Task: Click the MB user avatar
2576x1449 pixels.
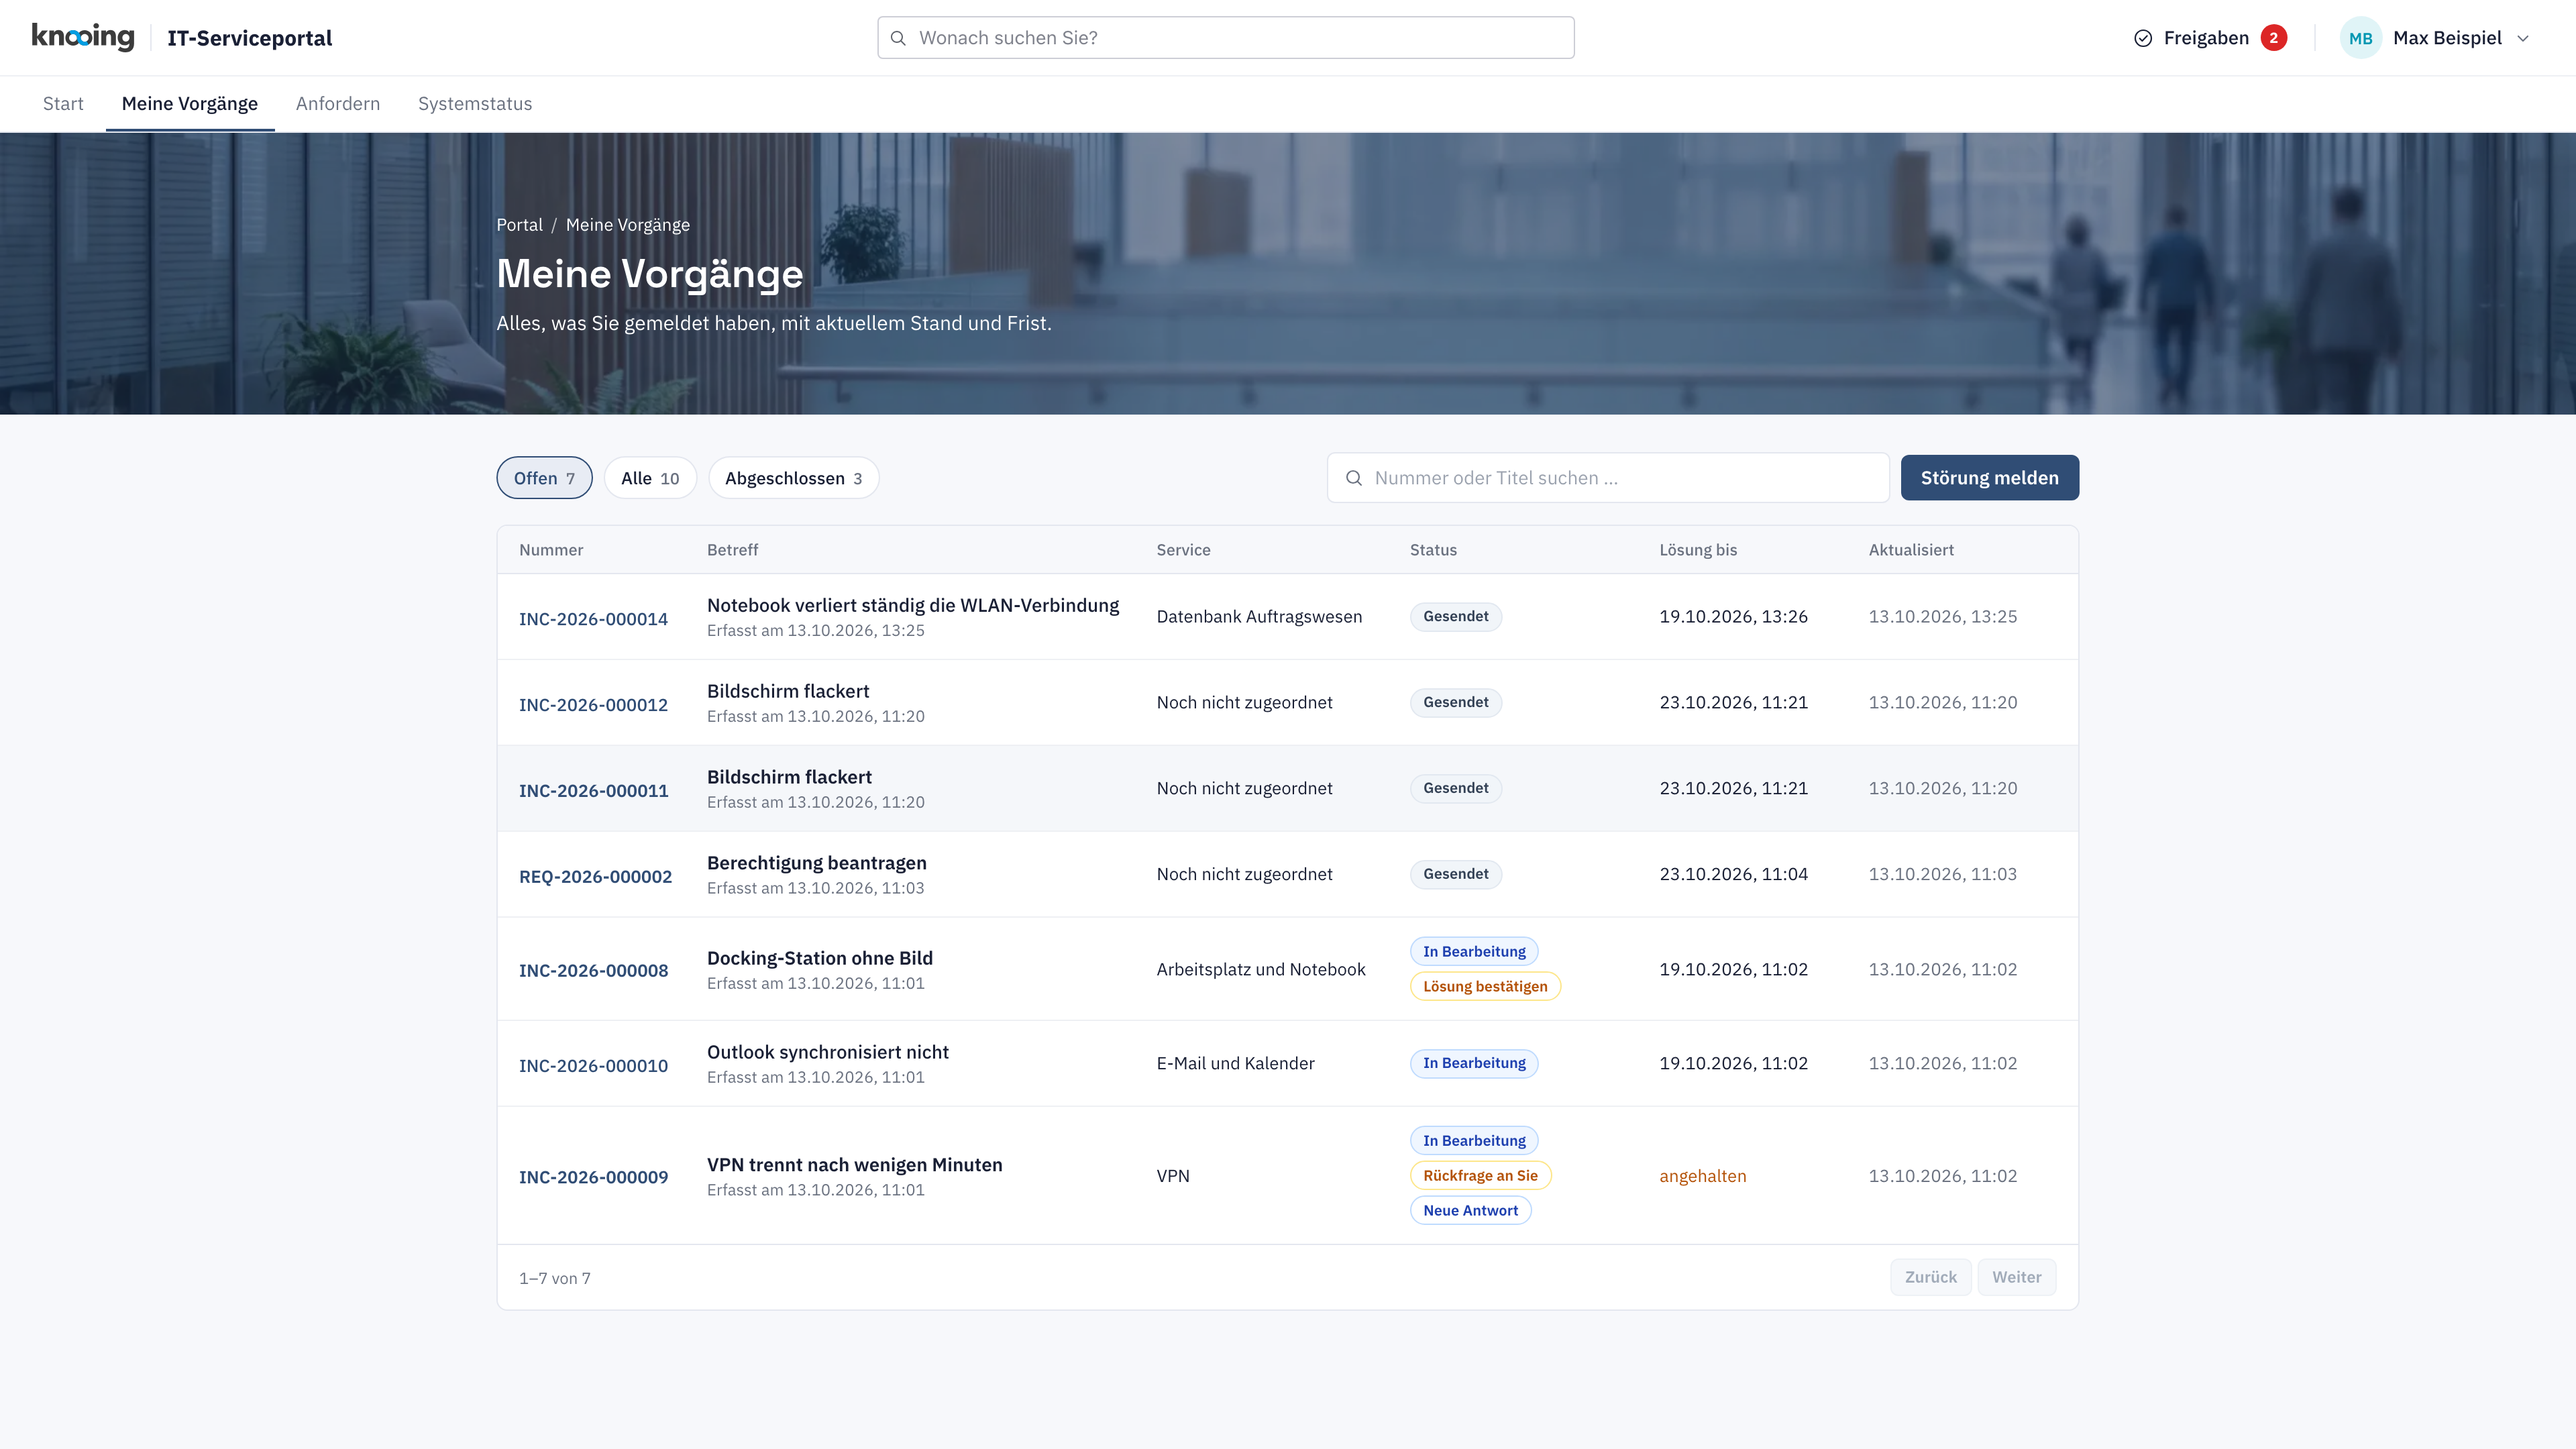Action: pos(2360,38)
